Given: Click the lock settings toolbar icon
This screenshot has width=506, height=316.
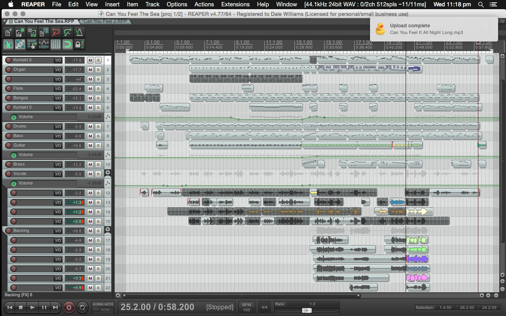Looking at the screenshot, I should pos(79,44).
